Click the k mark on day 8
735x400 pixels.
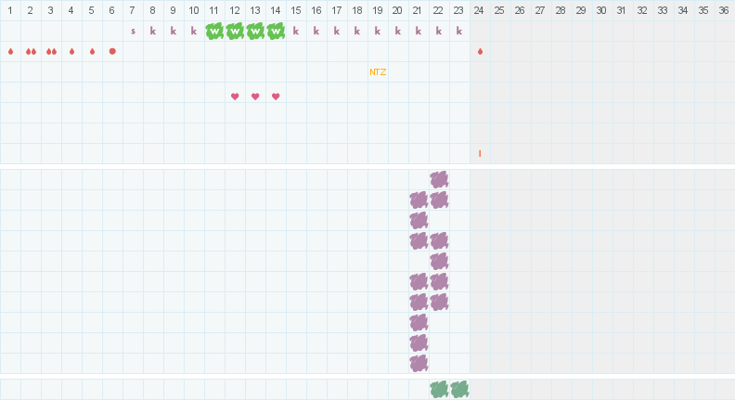(153, 31)
